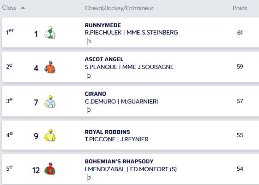The height and width of the screenshot is (185, 259).
Task: Open the RUNNYMEDE horse link
Action: 103,25
